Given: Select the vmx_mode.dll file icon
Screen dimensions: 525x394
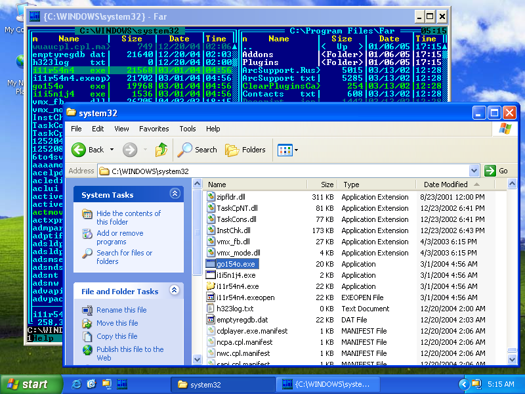Looking at the screenshot, I should 211,253.
